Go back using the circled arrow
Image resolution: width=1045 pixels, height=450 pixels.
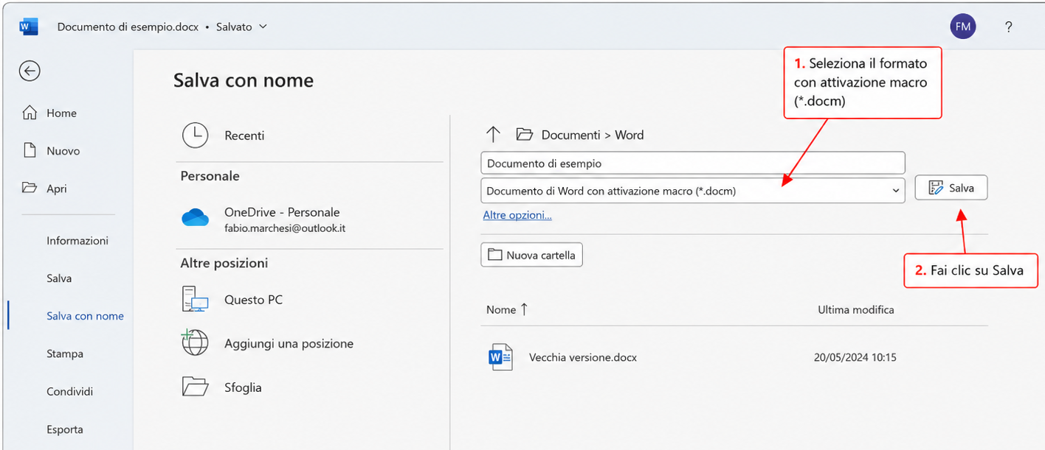point(30,71)
